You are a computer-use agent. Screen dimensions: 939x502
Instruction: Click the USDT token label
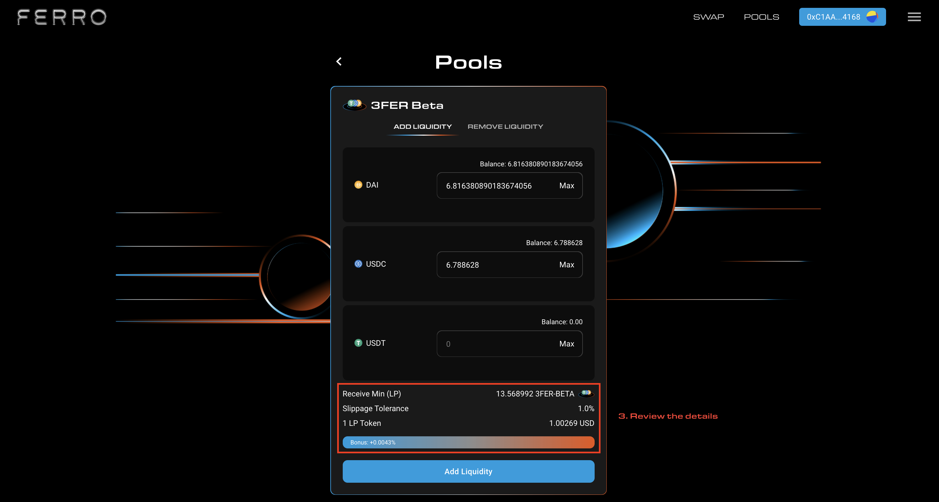(x=375, y=343)
